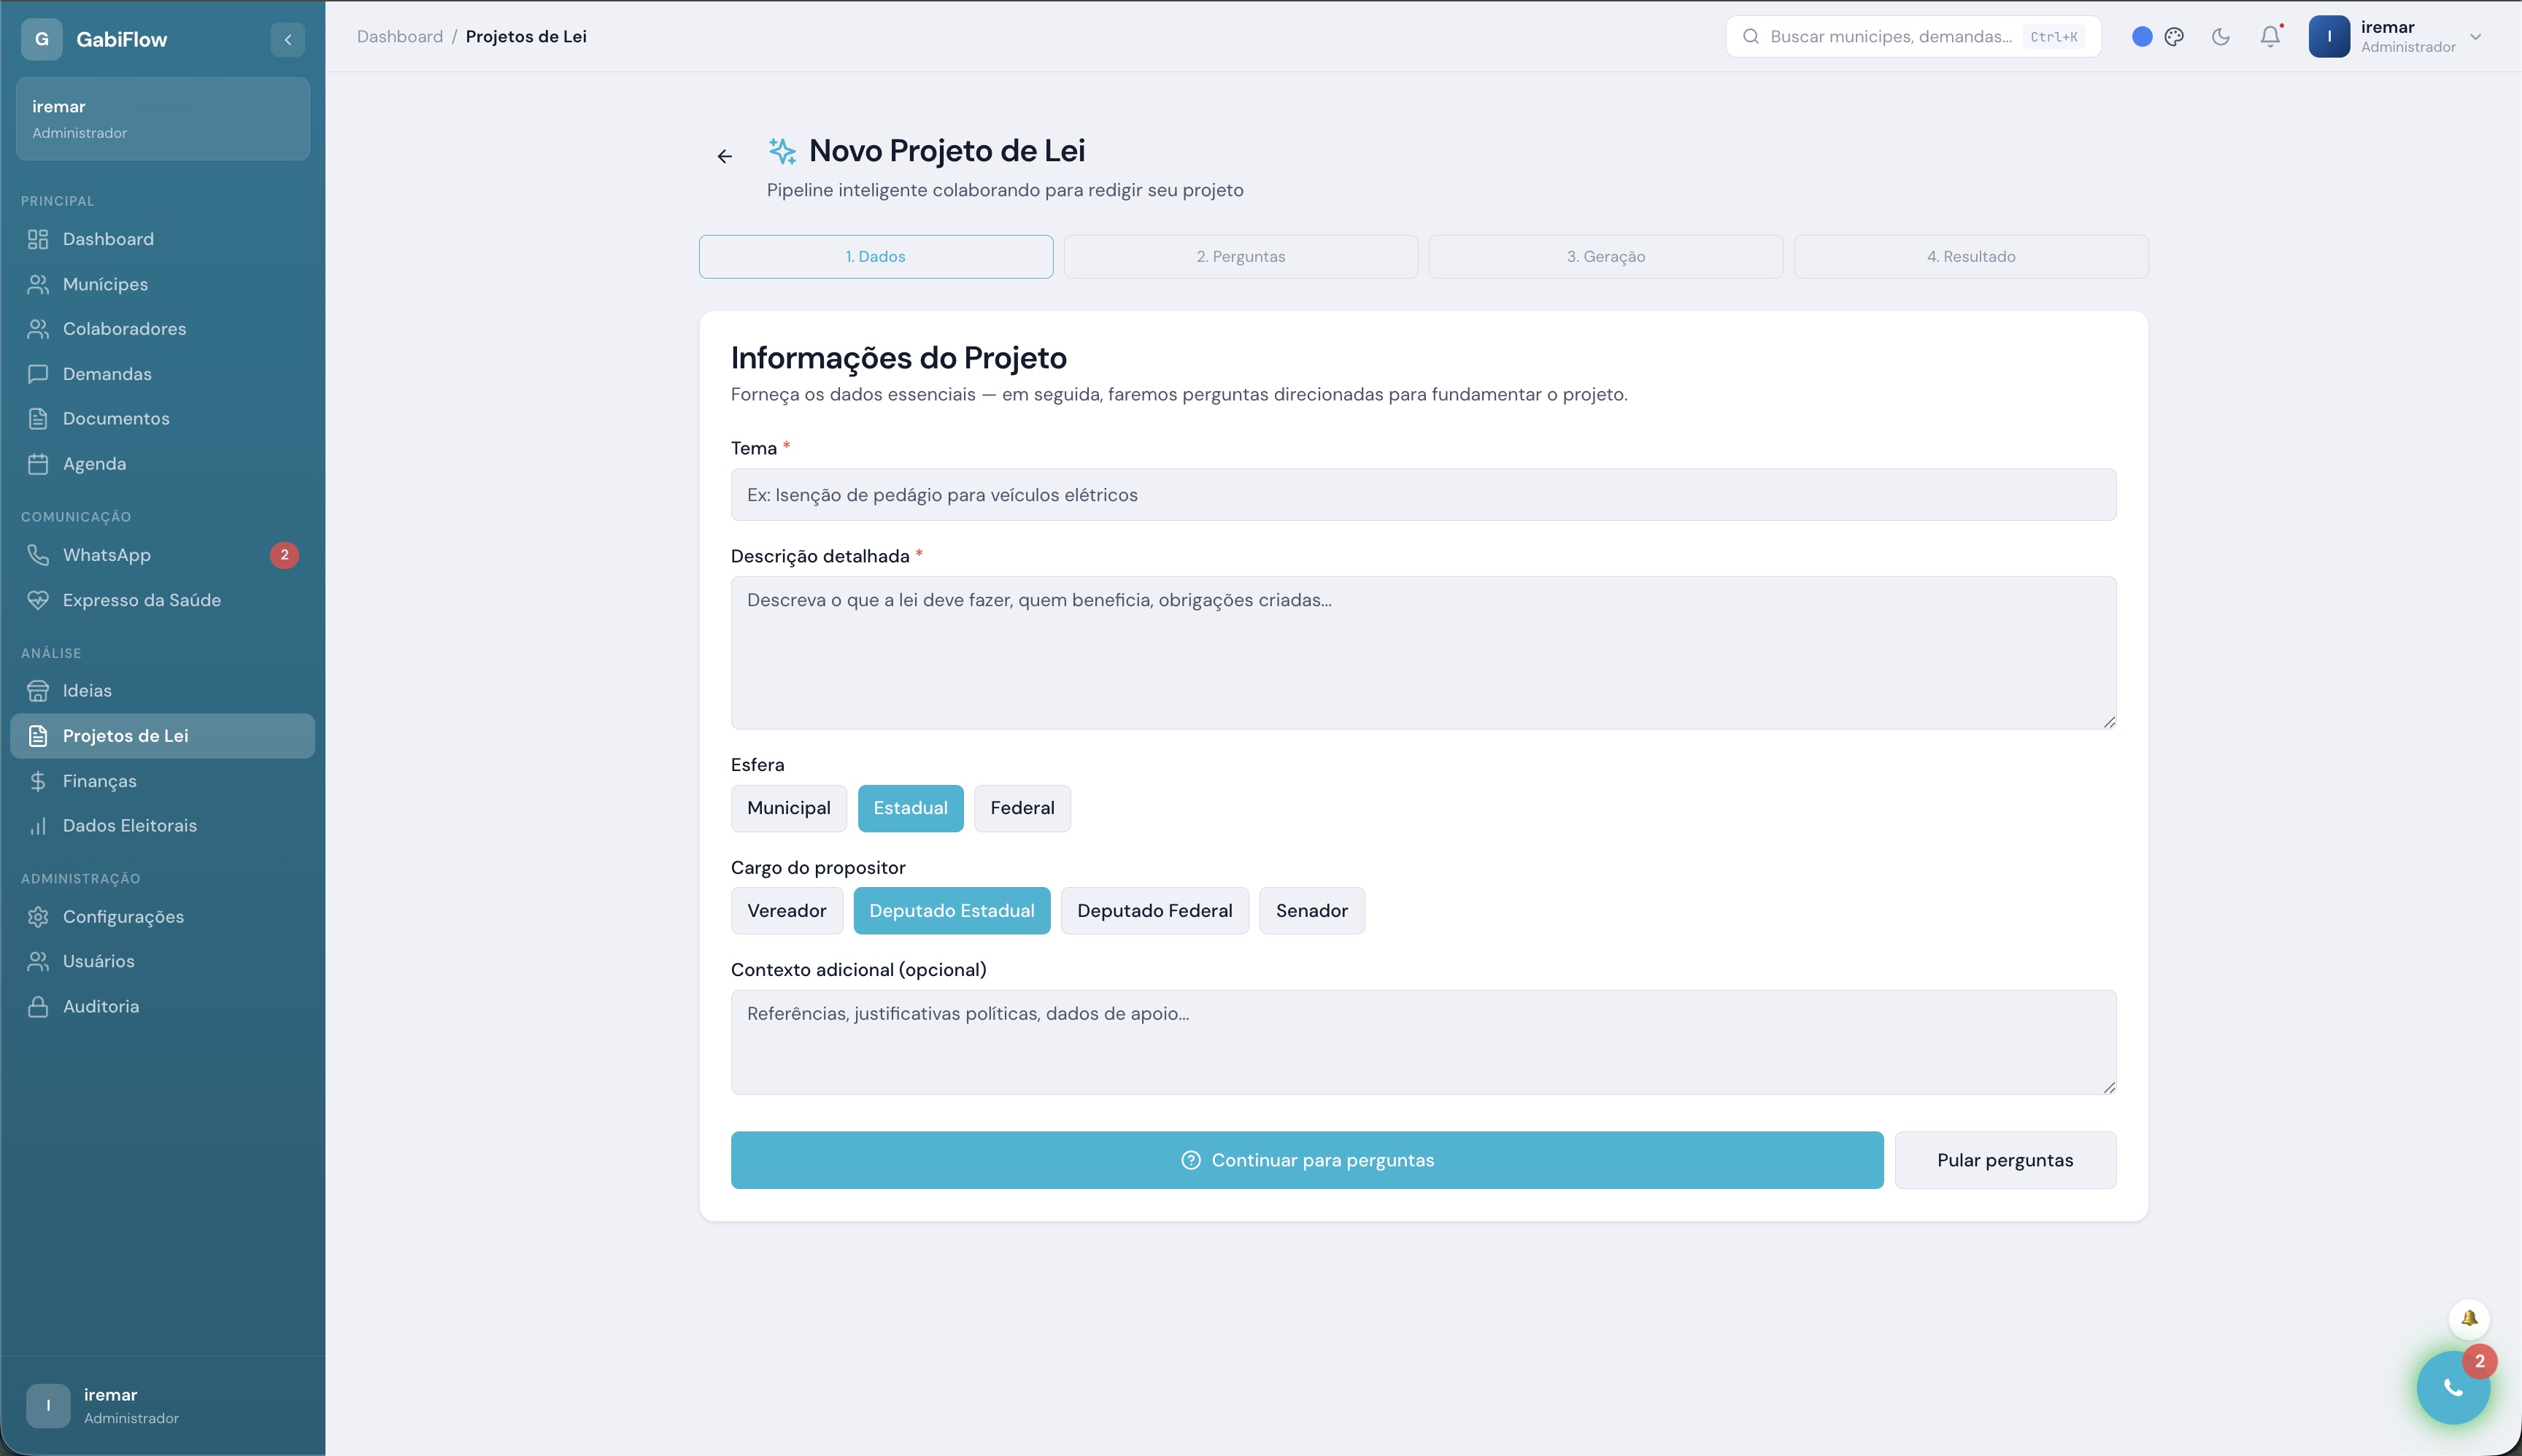The image size is (2522, 1456).
Task: Click the user avatar in top bar
Action: [2329, 37]
